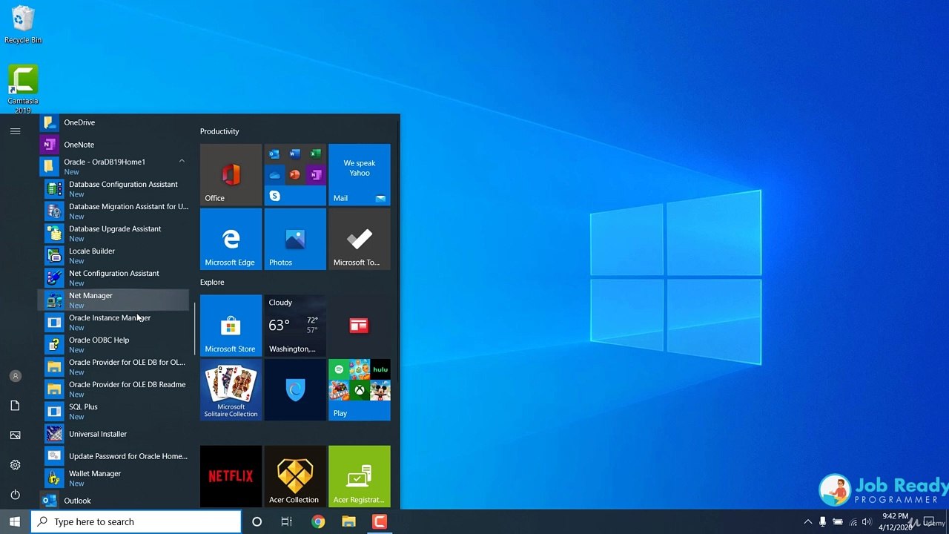This screenshot has width=949, height=534.
Task: Launch SQL Plus
Action: [x=114, y=412]
